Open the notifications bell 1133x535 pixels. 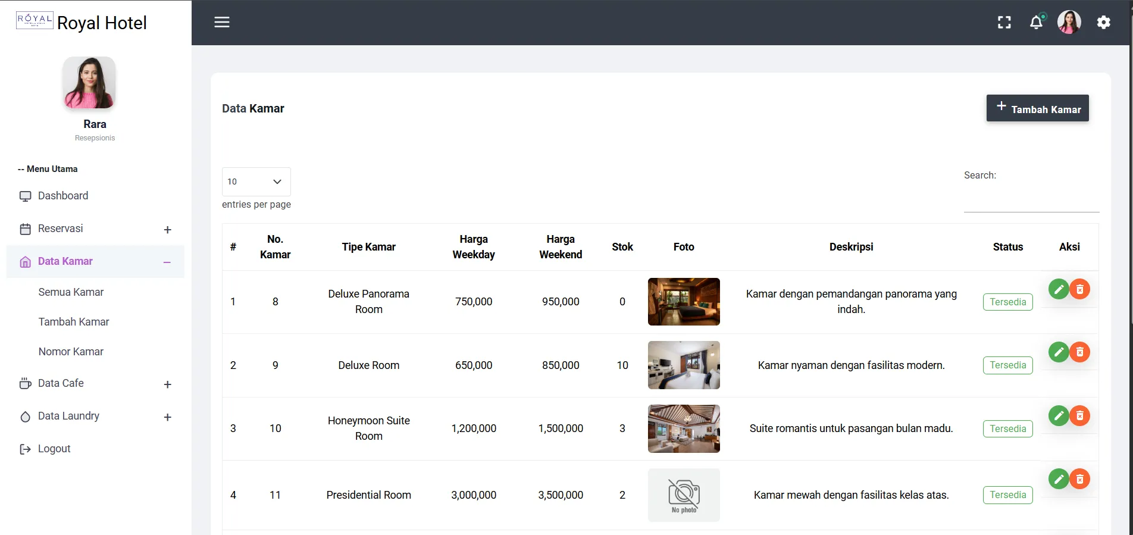point(1036,23)
